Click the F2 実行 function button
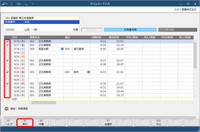This screenshot has width=200, height=132. click(x=25, y=123)
